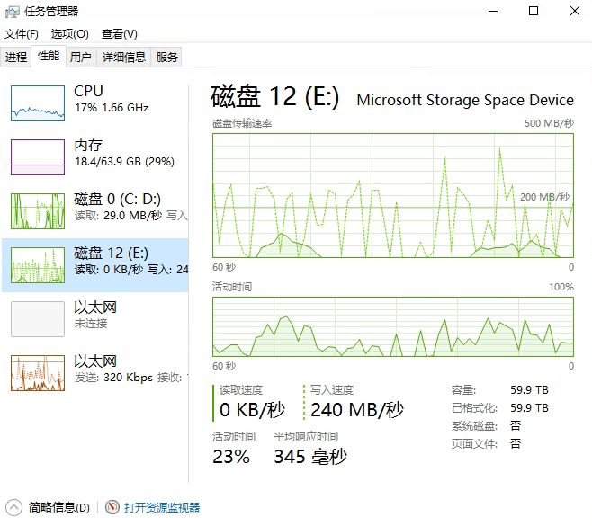
Task: Click the 磁盘传输速率 transfer rate chart
Action: pos(392,194)
